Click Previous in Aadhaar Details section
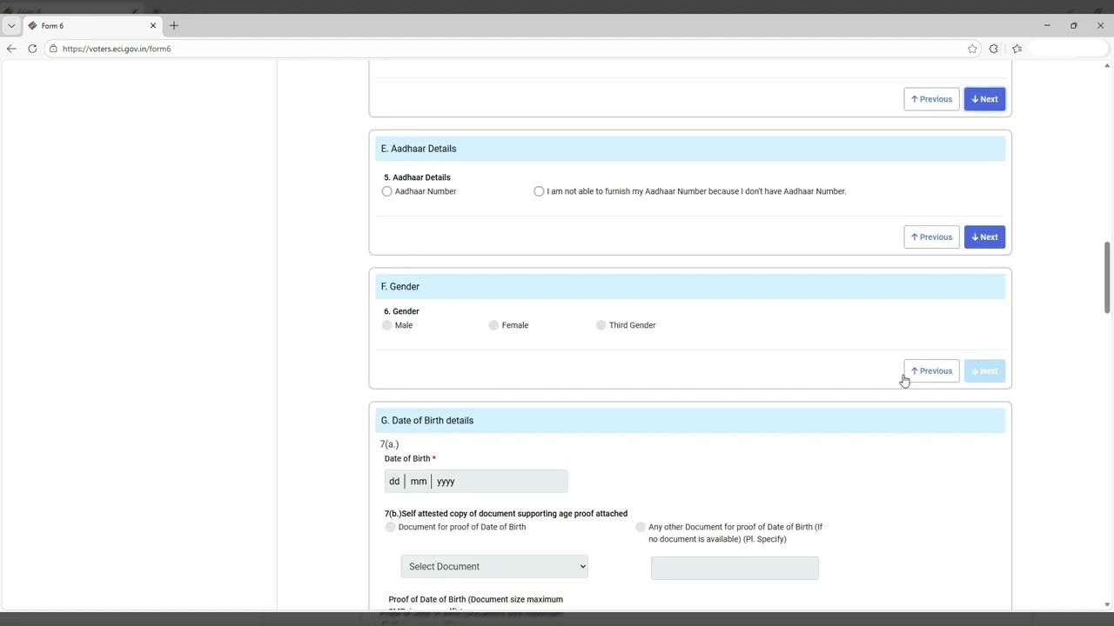 (931, 237)
